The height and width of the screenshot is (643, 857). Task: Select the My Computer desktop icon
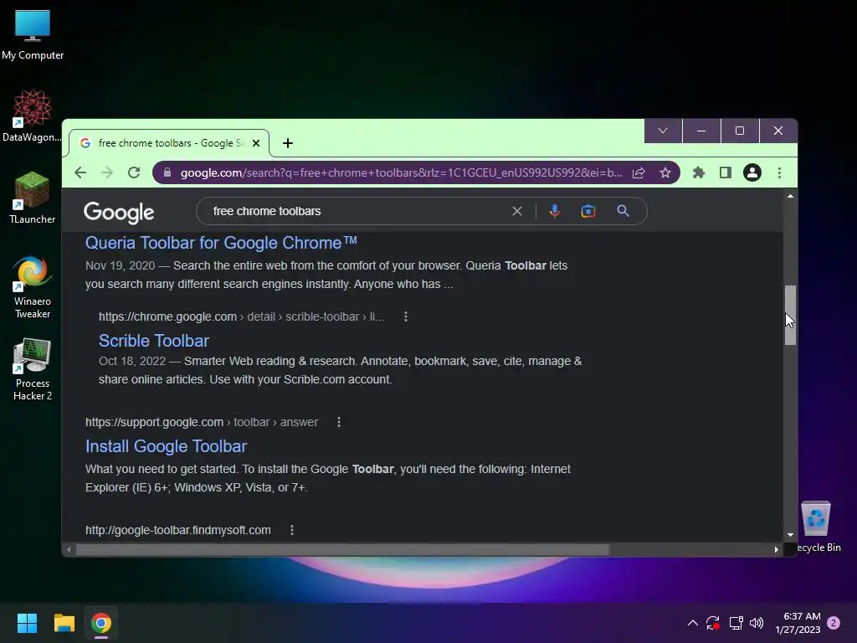coord(33,35)
